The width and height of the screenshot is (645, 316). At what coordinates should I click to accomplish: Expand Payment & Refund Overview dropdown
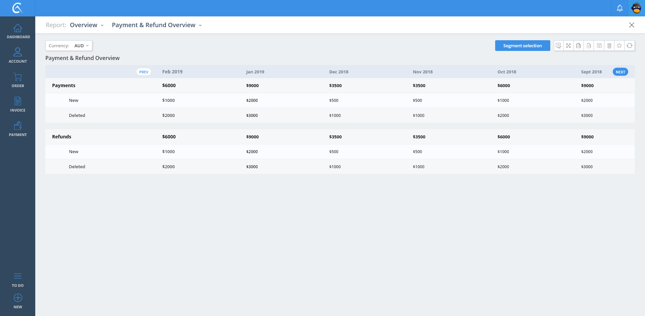[x=157, y=25]
